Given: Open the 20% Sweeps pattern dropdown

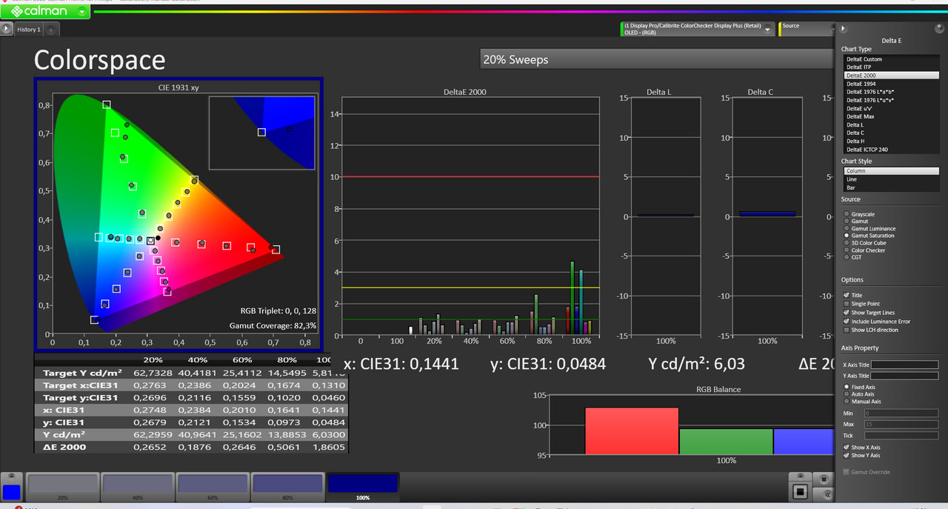Looking at the screenshot, I should coord(656,59).
